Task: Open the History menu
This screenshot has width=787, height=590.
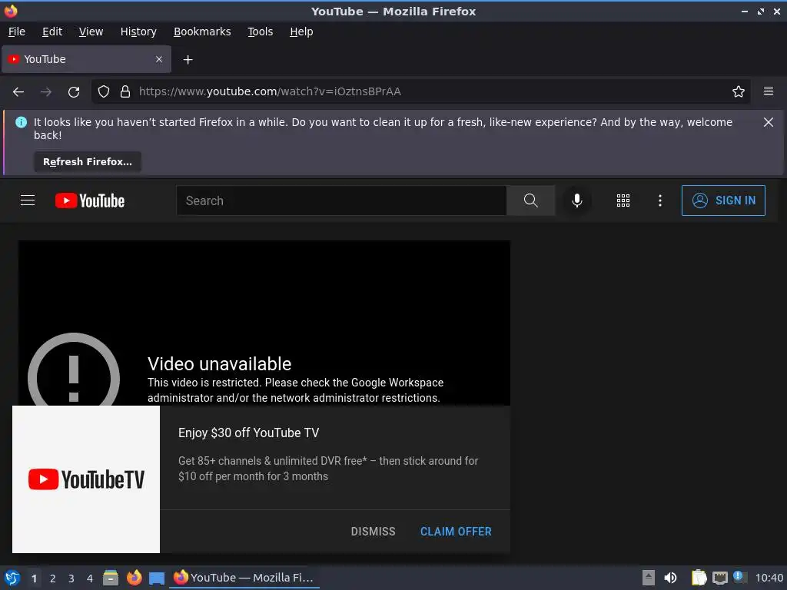Action: click(x=138, y=31)
